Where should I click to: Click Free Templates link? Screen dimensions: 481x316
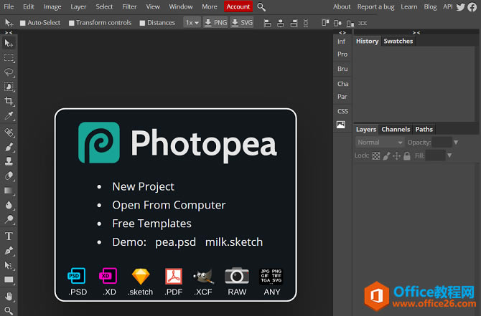pyautogui.click(x=151, y=224)
